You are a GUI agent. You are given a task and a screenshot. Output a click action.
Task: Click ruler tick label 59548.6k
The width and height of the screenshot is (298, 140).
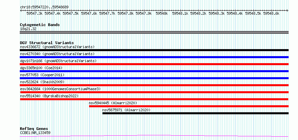(x=271, y=13)
